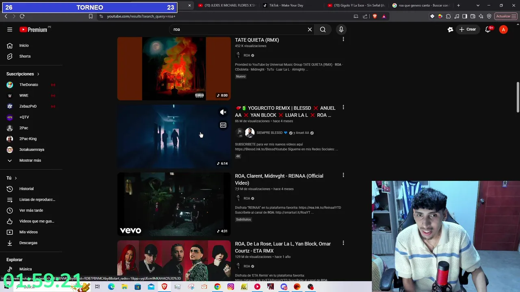Open the REINAA vevo thumbnail
This screenshot has height=292, width=520.
click(x=174, y=204)
